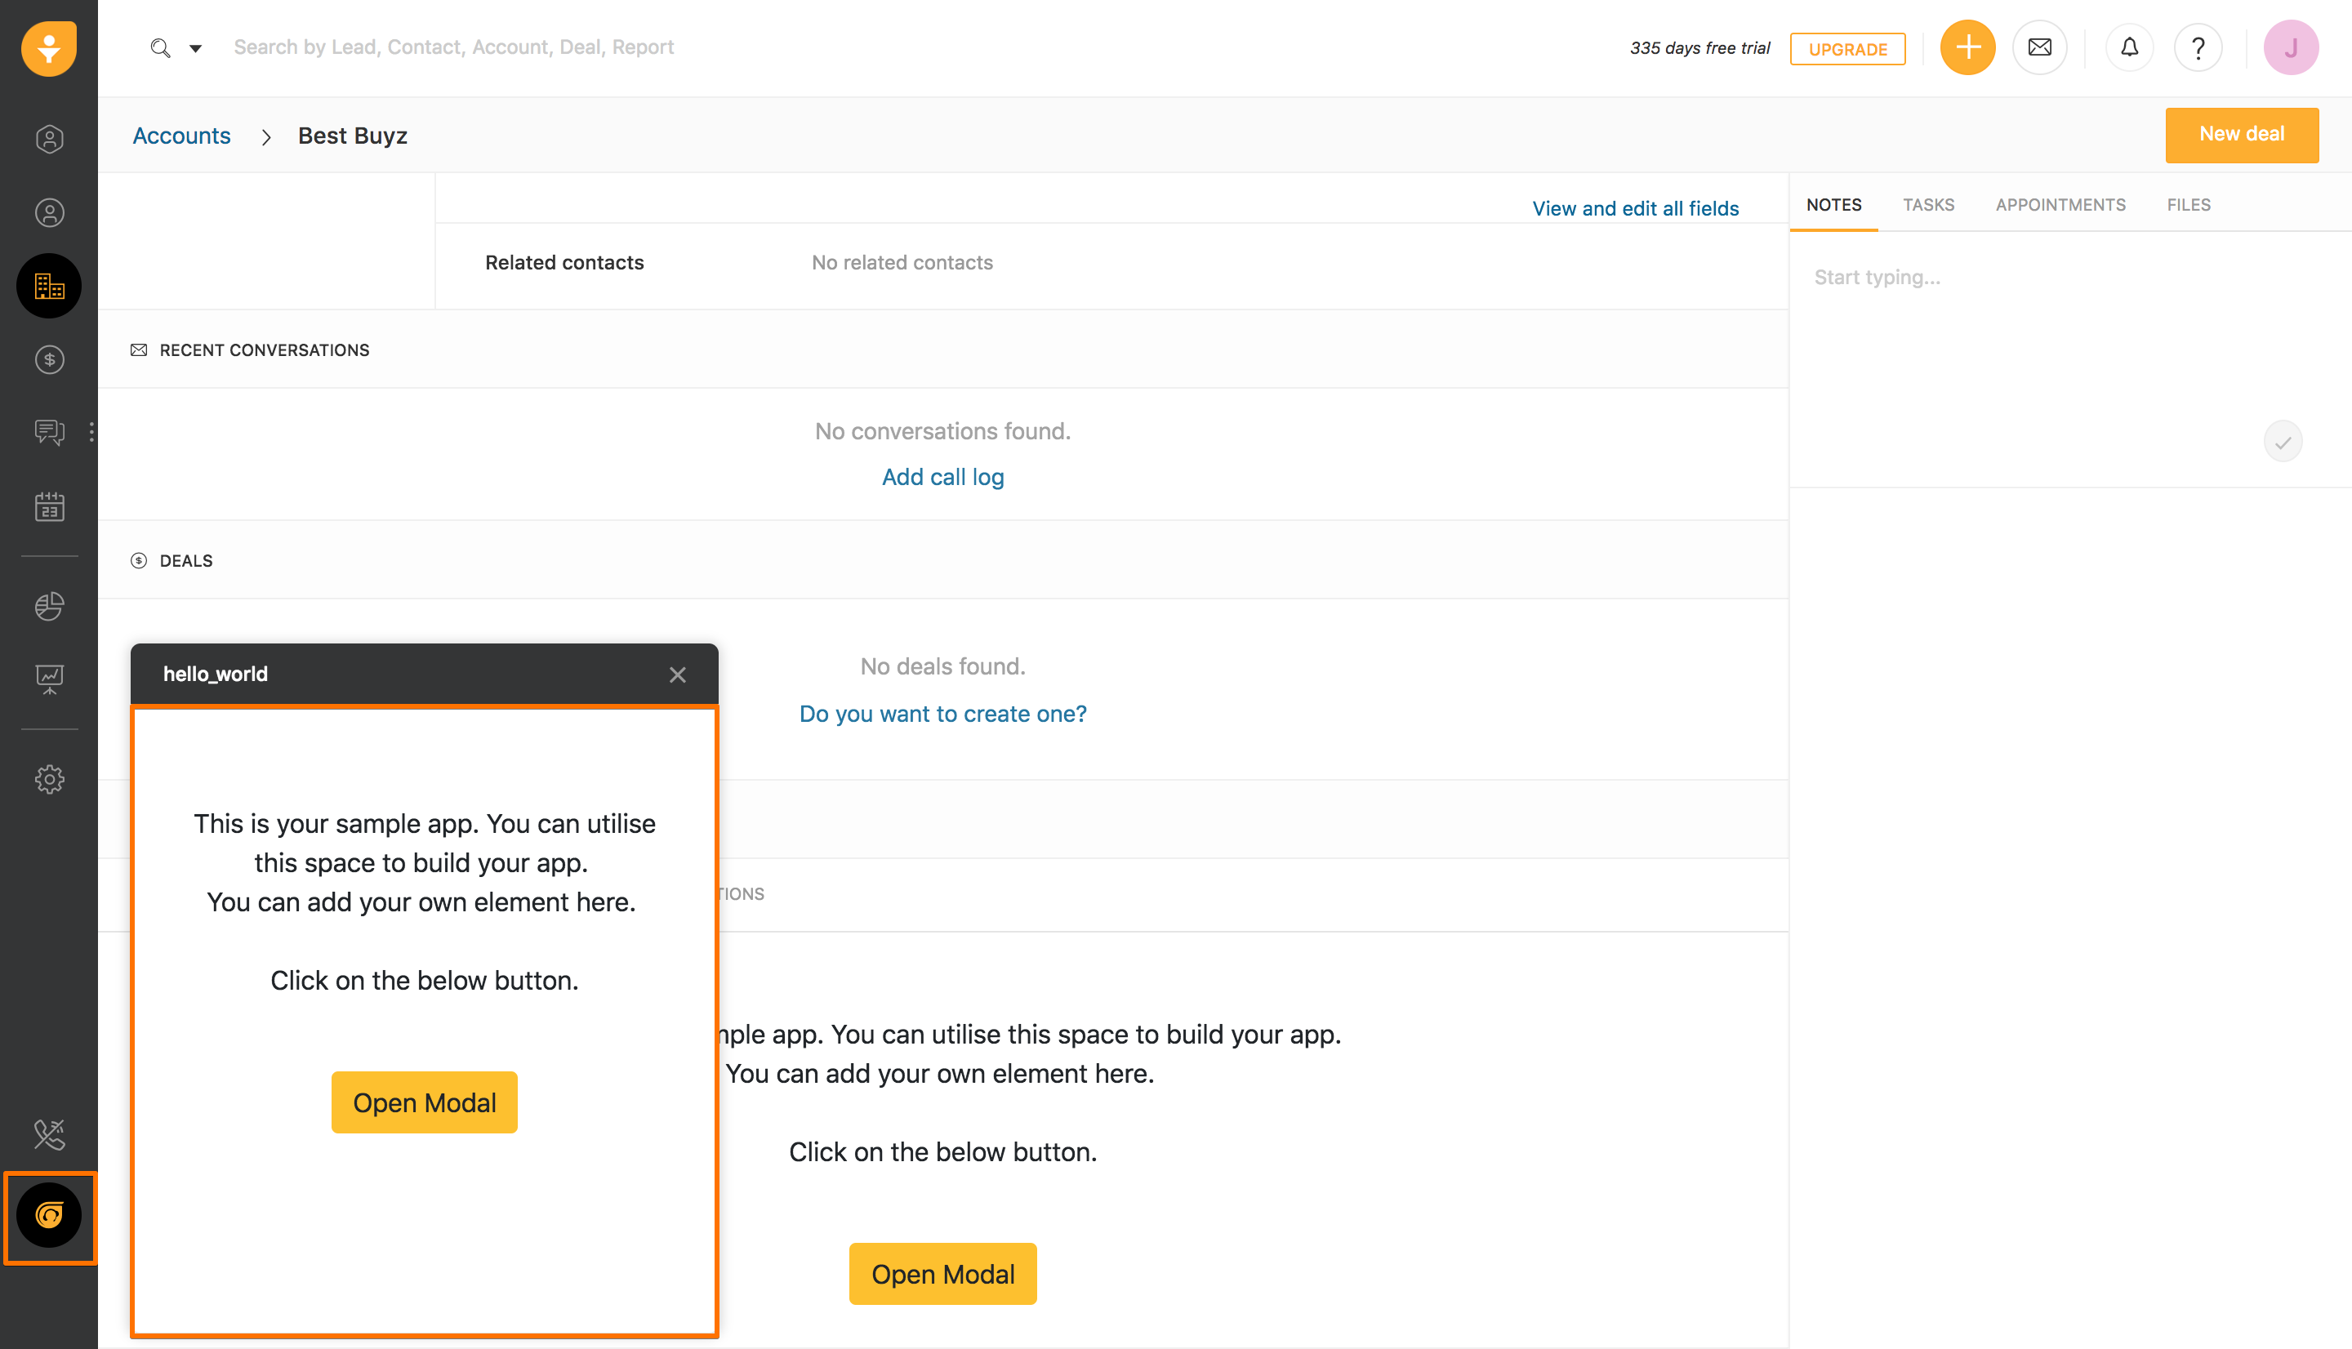Screen dimensions: 2352x1349
Task: Open the Dashboards presentation sidebar icon
Action: click(49, 679)
